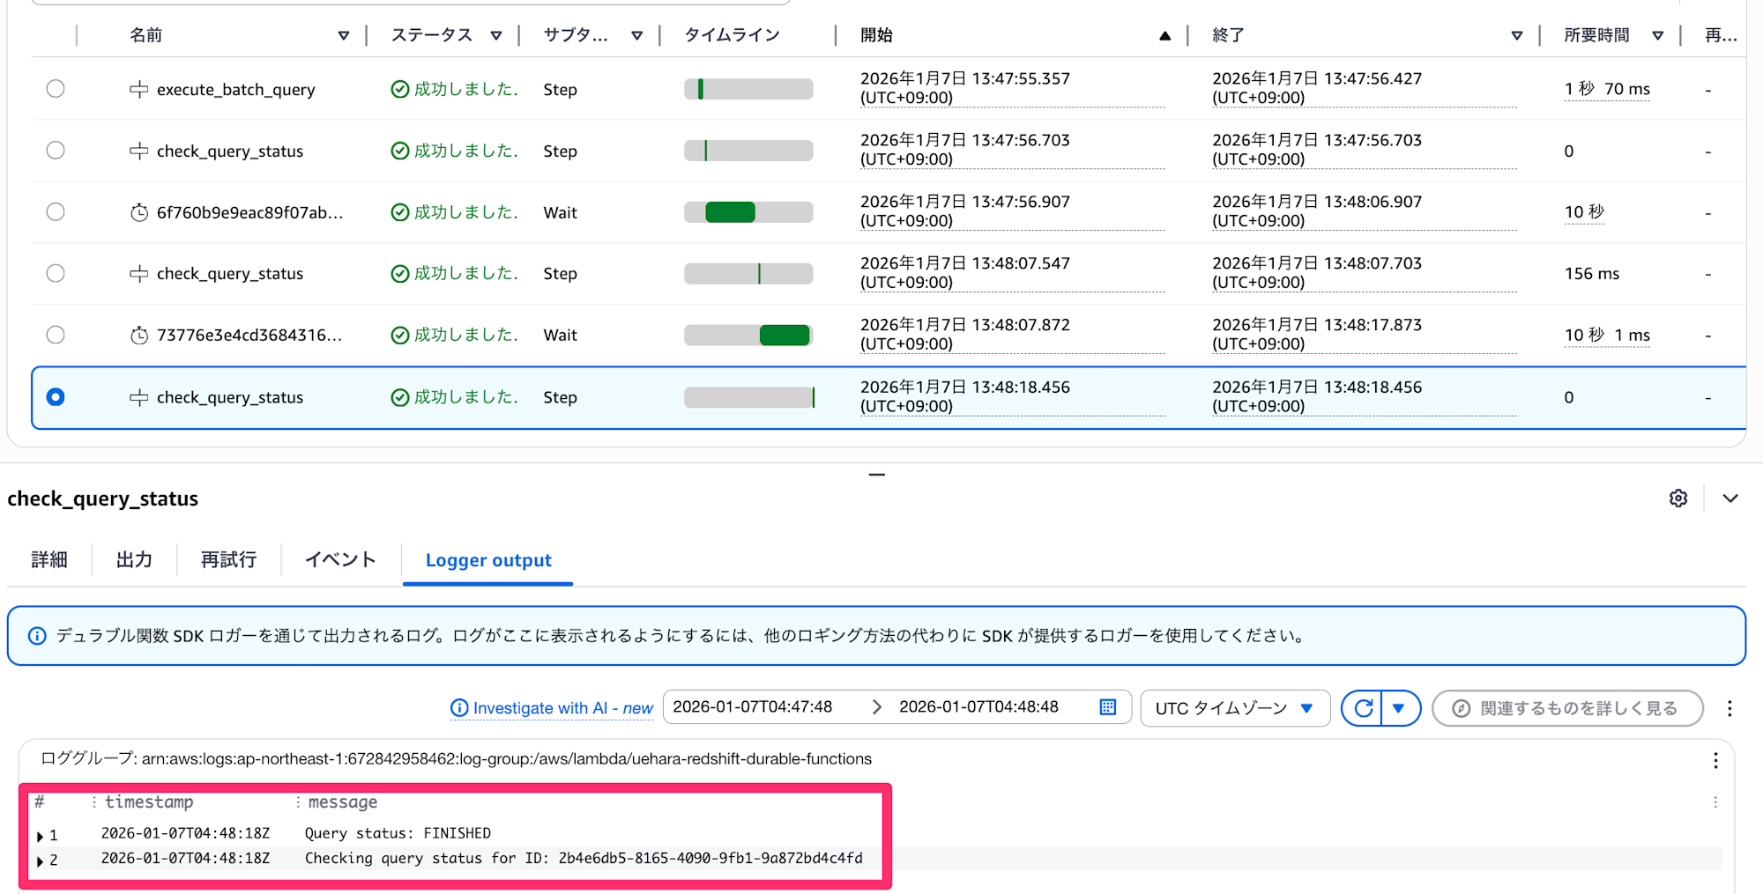The width and height of the screenshot is (1763, 894).
Task: Select the 6f760b9e9eac89f07ab Wait step radio button
Action: point(56,212)
